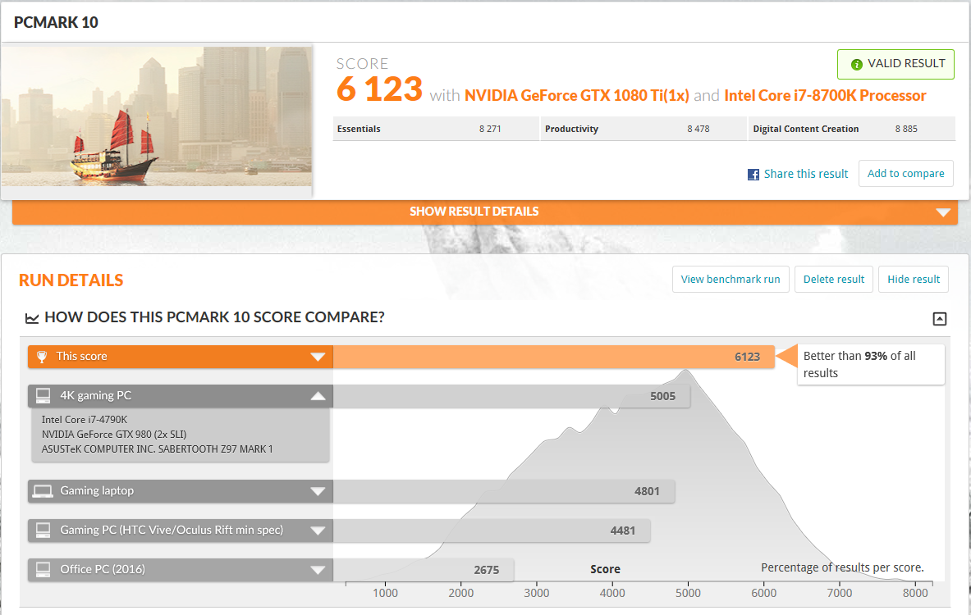Click the monitor icon beside Office PC (2016)

coord(43,569)
